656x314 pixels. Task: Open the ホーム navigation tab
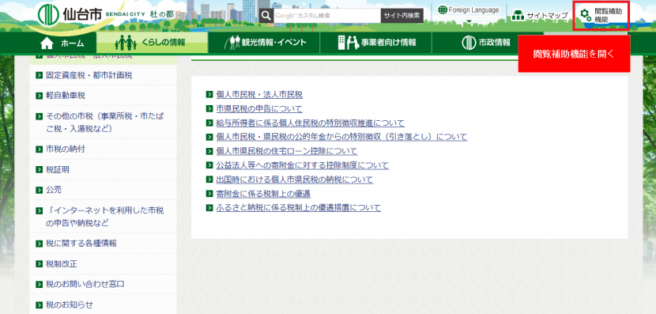tap(62, 43)
